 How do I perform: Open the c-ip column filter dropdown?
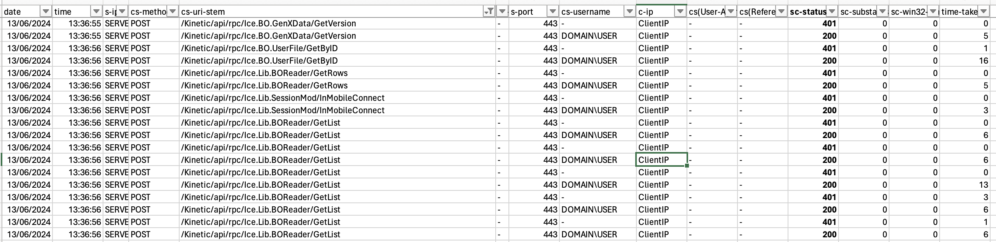tap(680, 11)
